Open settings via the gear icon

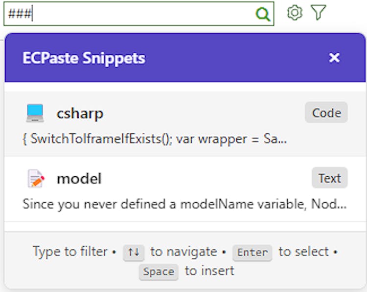(x=295, y=13)
